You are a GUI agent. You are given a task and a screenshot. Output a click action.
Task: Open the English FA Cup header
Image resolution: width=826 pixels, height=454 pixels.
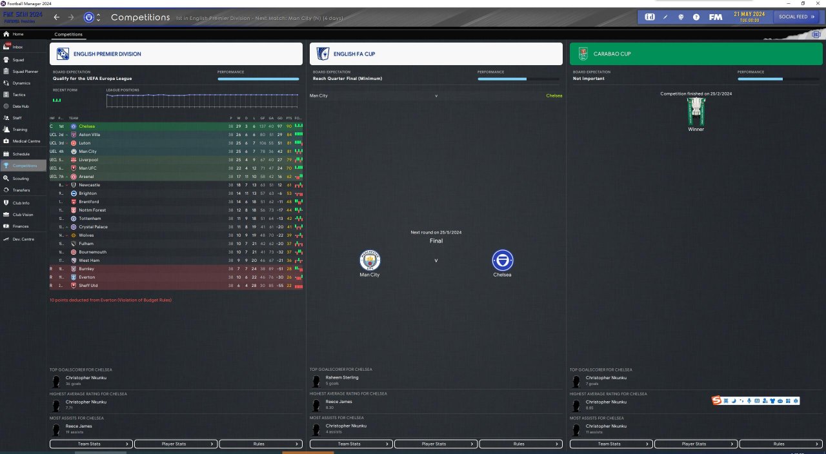click(x=436, y=54)
